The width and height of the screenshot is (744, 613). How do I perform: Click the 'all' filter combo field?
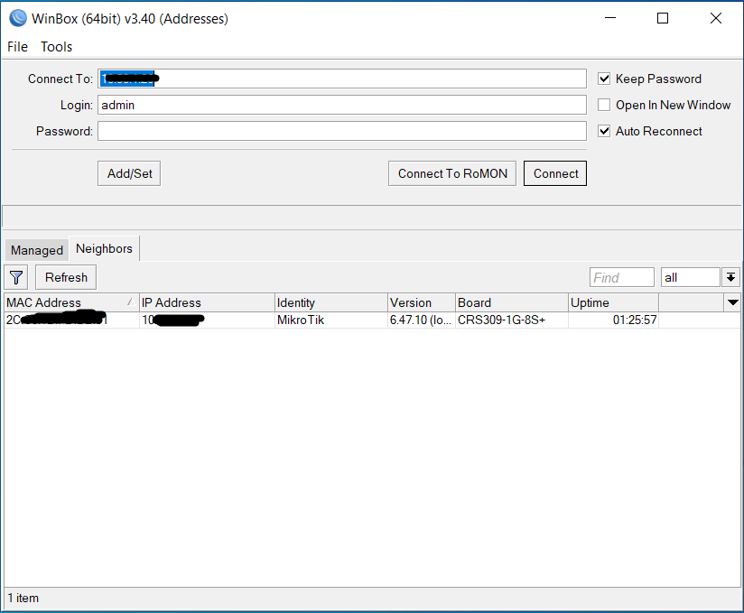[x=691, y=277]
